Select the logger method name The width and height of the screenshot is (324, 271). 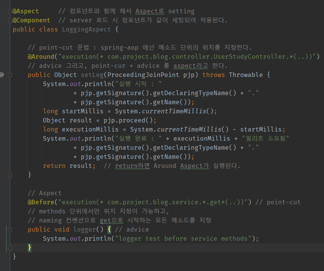[85, 229]
